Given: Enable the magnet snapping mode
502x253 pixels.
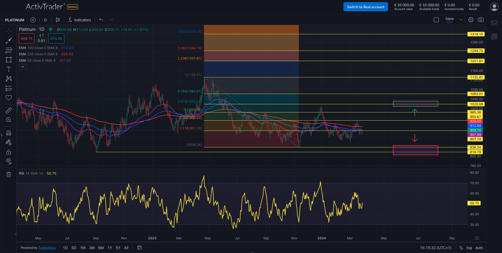Looking at the screenshot, I should (x=9, y=133).
